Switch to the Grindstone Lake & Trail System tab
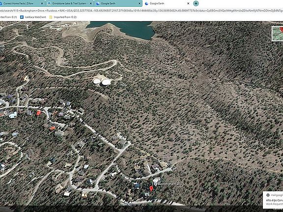This screenshot has height=212, width=283. point(70,3)
